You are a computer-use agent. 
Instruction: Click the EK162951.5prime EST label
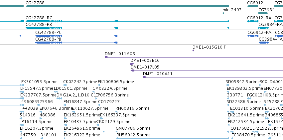click(x=82, y=115)
